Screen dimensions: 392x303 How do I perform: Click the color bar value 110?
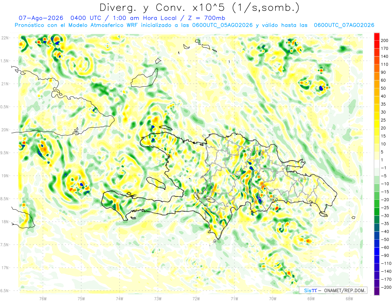click(x=385, y=64)
